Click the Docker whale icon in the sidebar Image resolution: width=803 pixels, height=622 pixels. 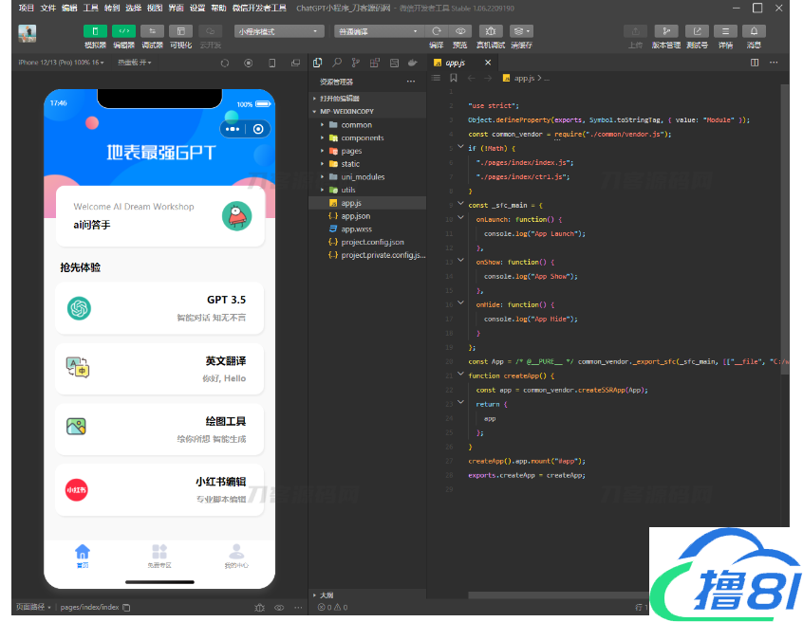tap(412, 63)
